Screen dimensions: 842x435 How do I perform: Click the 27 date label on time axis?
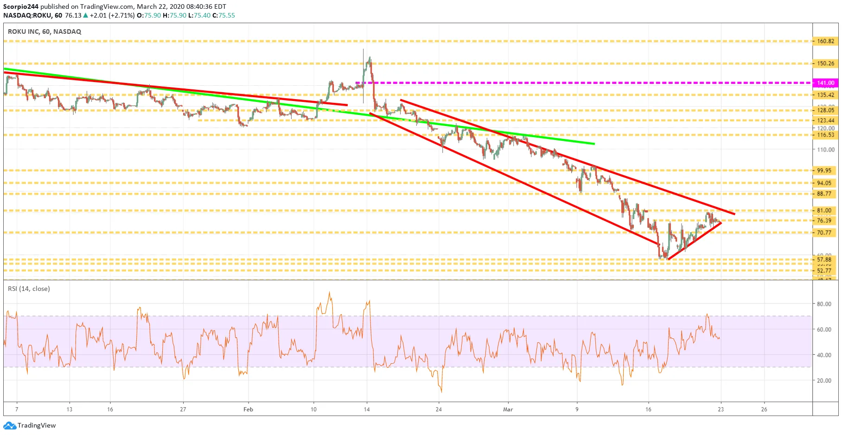(183, 409)
